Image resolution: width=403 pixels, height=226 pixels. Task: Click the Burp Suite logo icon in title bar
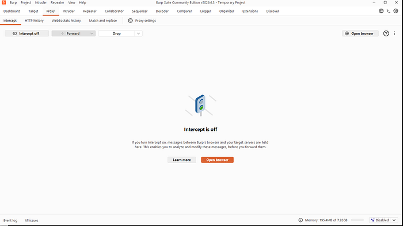[3, 2]
